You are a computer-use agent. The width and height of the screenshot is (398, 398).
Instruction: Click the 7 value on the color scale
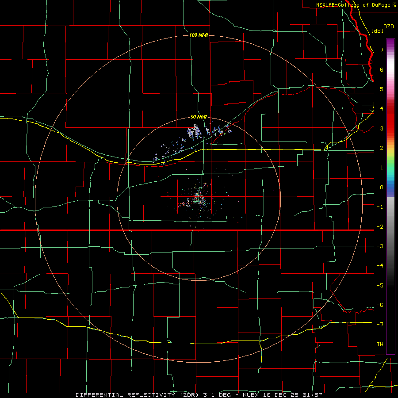tap(382, 50)
